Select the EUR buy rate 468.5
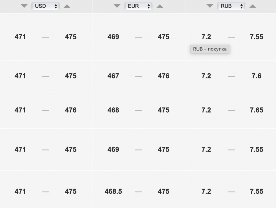 [113, 192]
